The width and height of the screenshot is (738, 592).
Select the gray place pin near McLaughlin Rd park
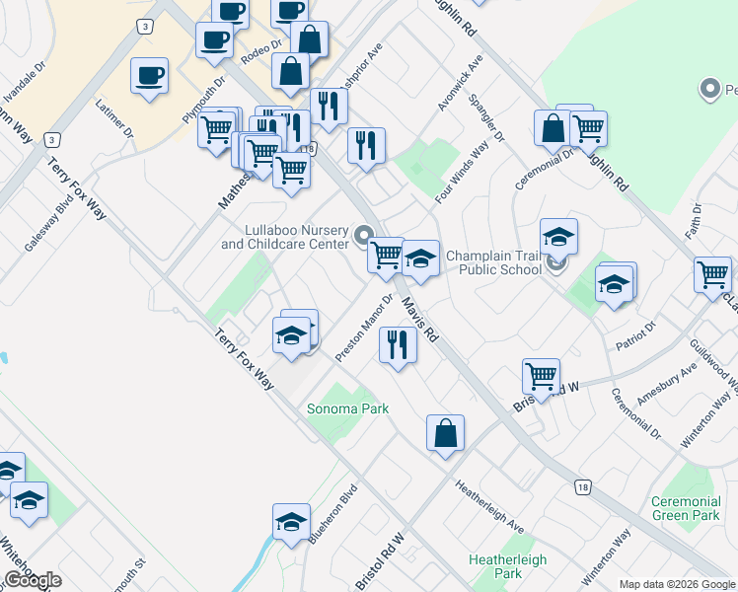(x=709, y=90)
